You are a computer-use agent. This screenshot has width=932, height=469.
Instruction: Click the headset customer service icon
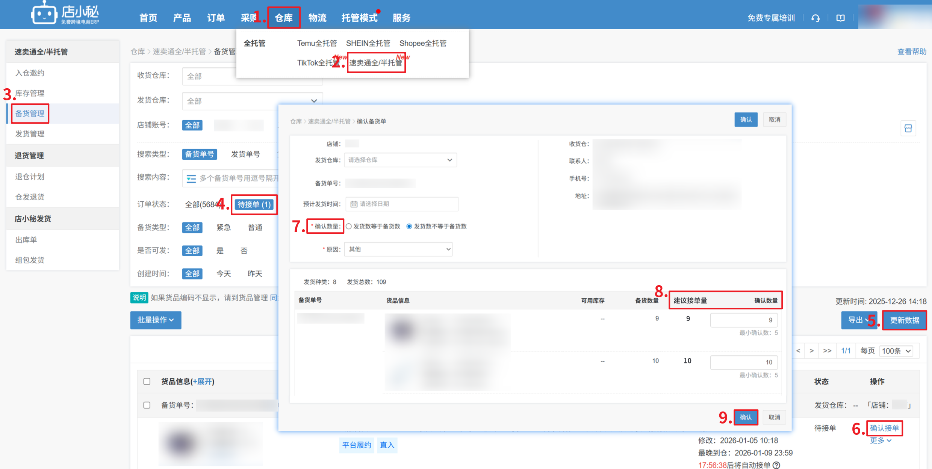point(815,18)
